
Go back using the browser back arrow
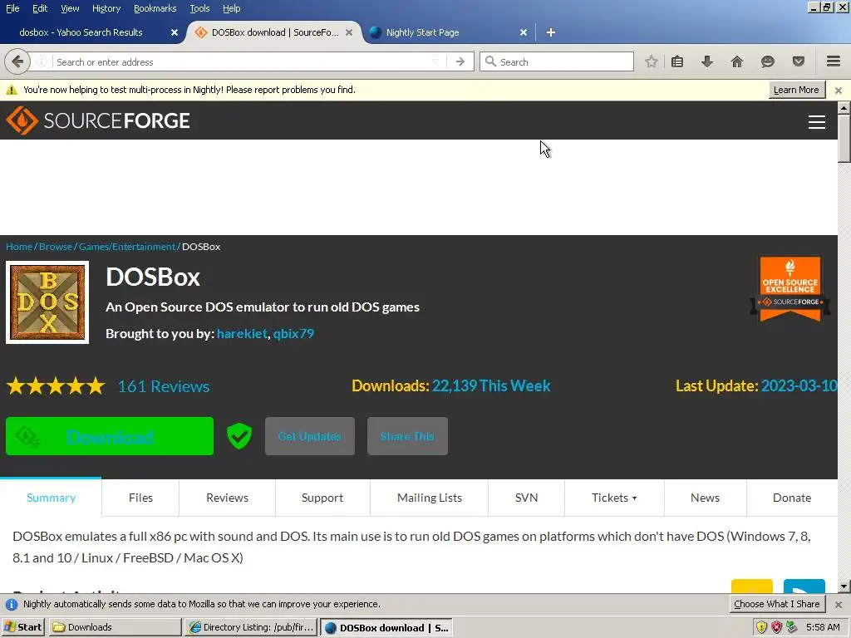pos(17,61)
